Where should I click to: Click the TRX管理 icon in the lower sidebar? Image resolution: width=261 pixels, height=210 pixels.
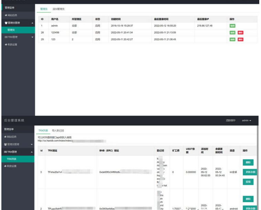point(6,152)
